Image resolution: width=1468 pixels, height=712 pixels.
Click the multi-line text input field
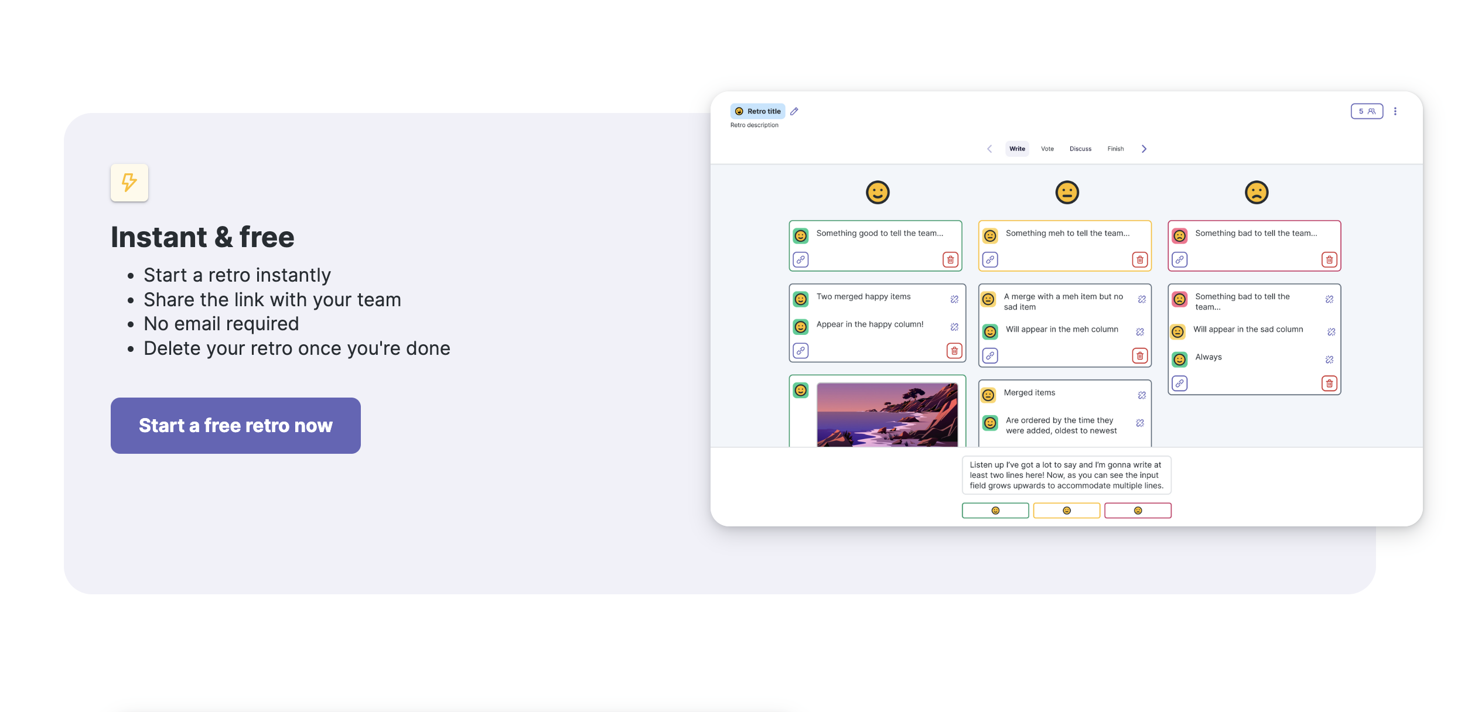[1066, 475]
